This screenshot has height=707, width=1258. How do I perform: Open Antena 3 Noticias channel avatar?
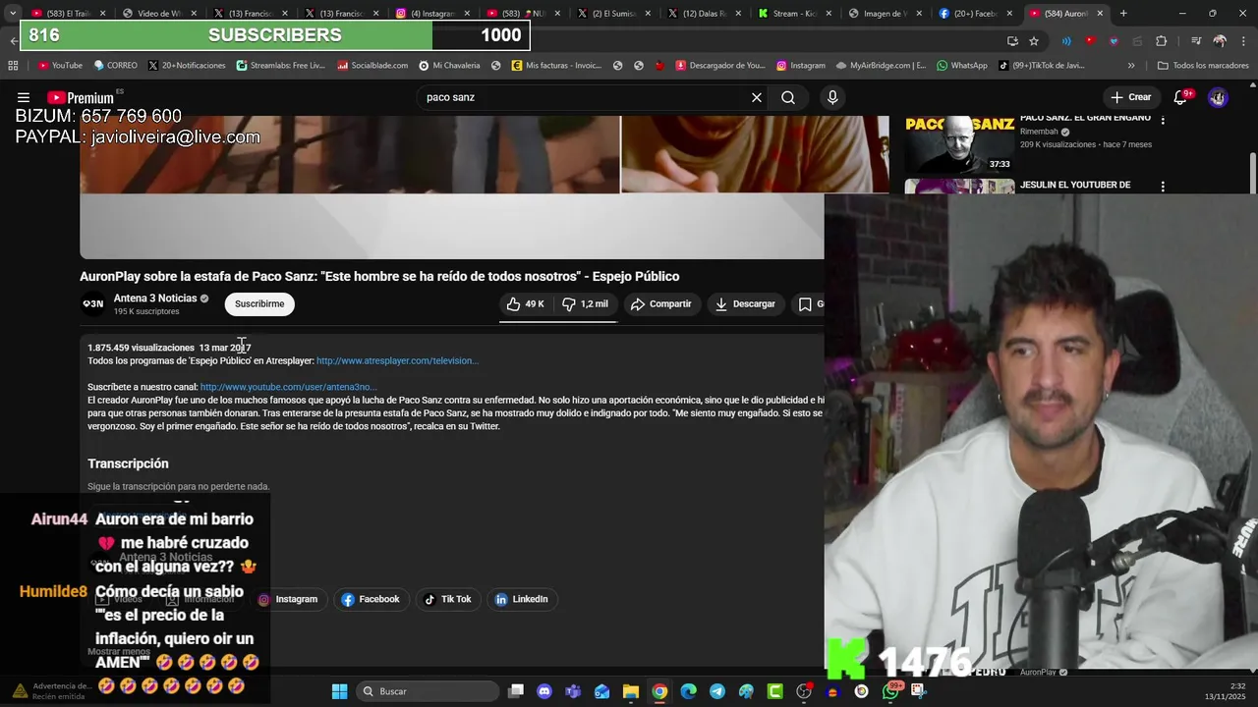(x=93, y=304)
